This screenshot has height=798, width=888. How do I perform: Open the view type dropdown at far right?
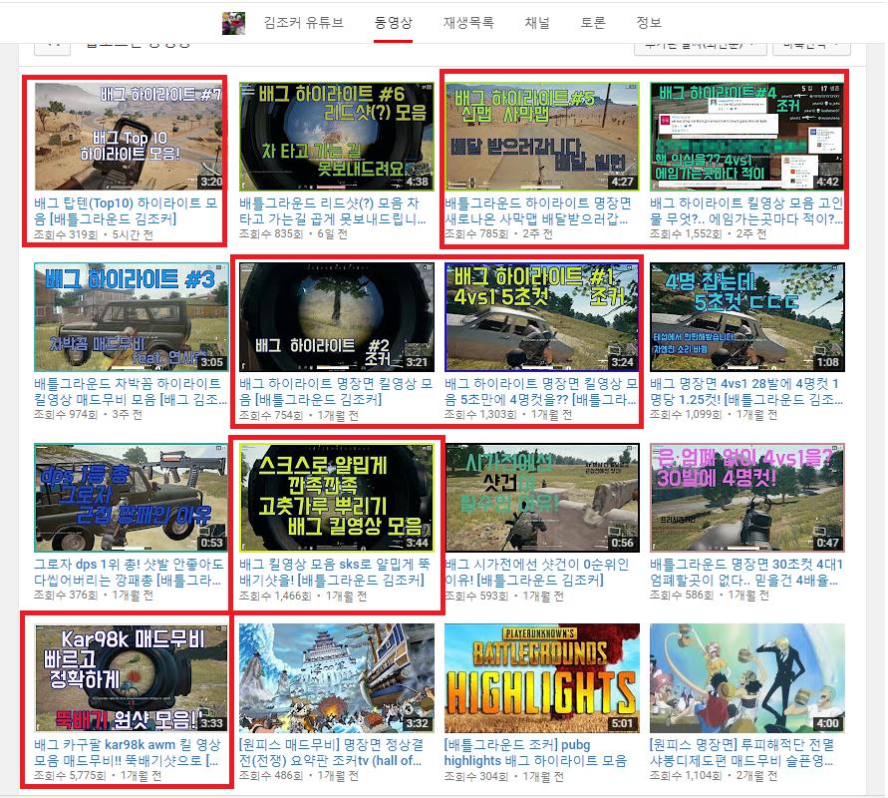pos(814,45)
